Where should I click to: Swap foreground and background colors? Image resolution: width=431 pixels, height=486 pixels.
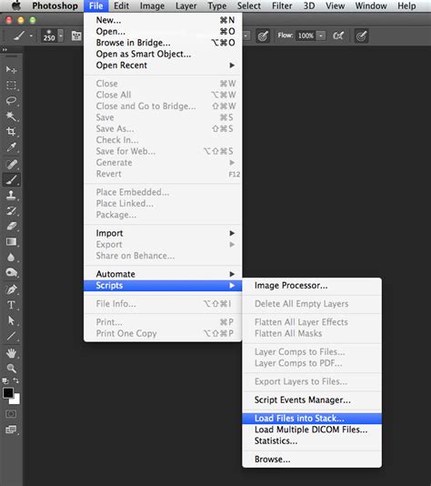coord(15,380)
